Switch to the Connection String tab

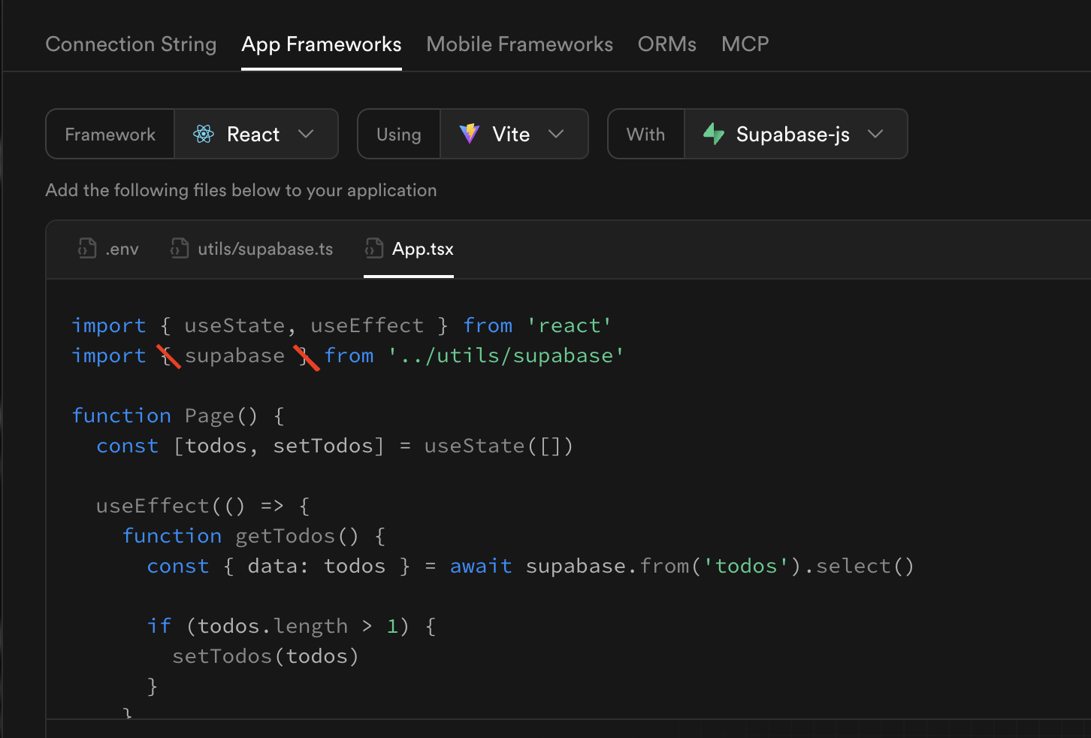click(x=131, y=44)
